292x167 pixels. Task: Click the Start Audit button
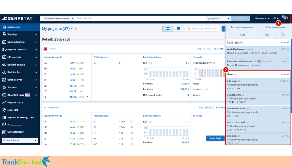pos(215,138)
